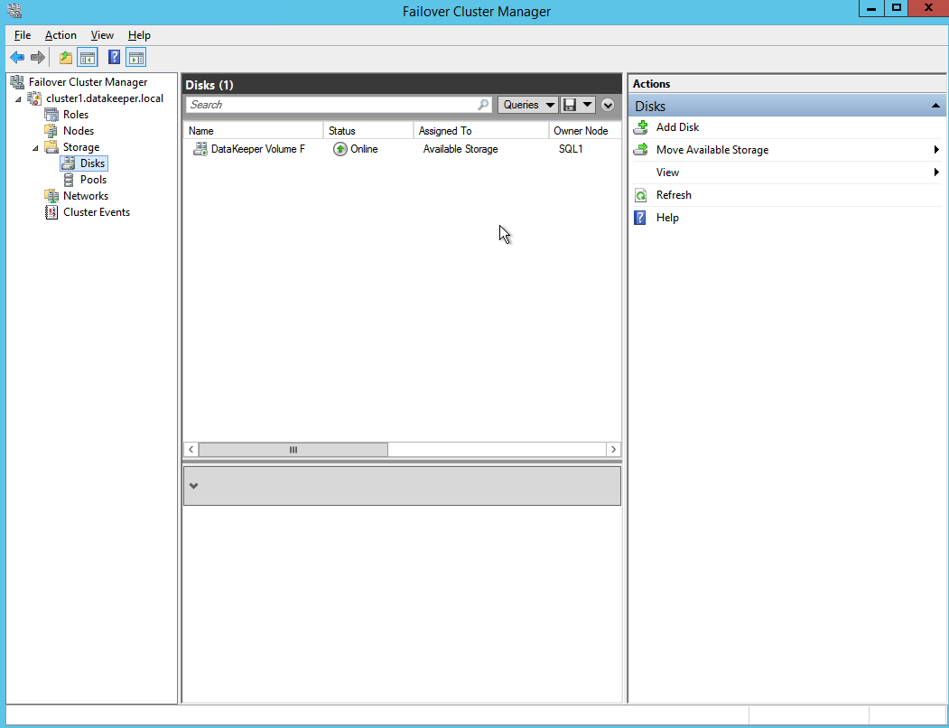Image resolution: width=949 pixels, height=728 pixels.
Task: Select the Nodes tree item
Action: click(78, 131)
